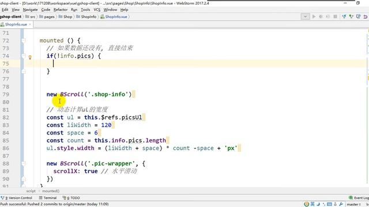
Task: Click the Run with Coverage icon
Action: [x=328, y=17]
